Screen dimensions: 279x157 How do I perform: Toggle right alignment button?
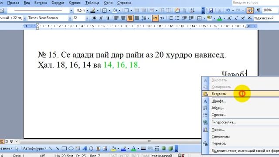(x=130, y=18)
